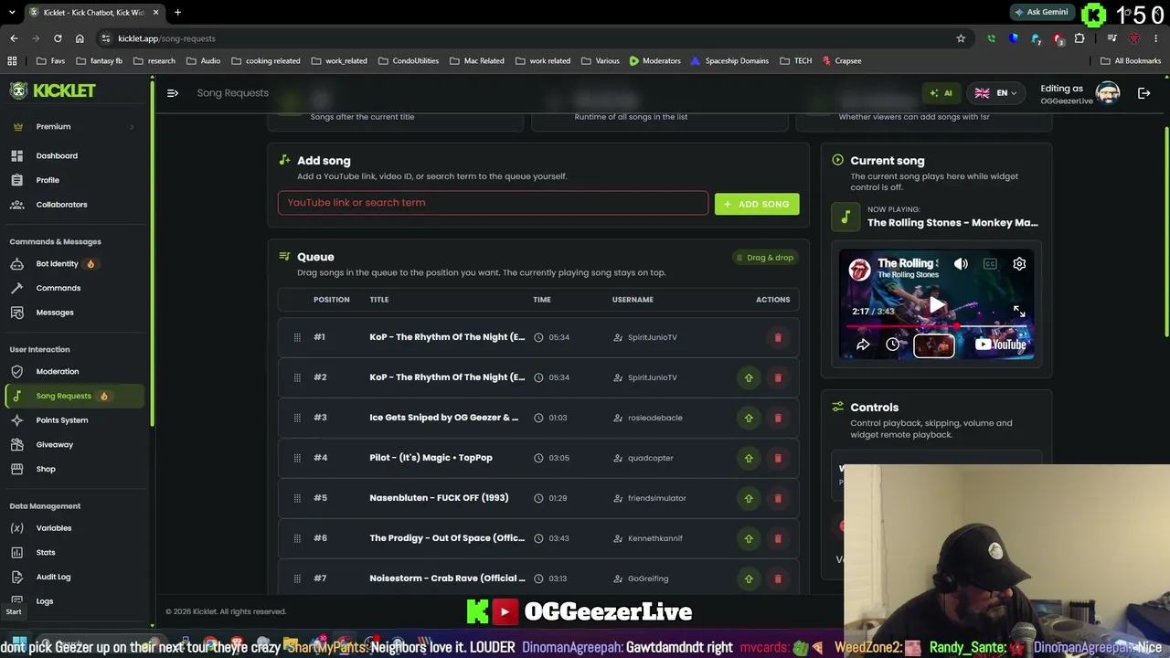Click the username SpiritJunioTV in row #1
This screenshot has width=1170, height=658.
tap(653, 337)
